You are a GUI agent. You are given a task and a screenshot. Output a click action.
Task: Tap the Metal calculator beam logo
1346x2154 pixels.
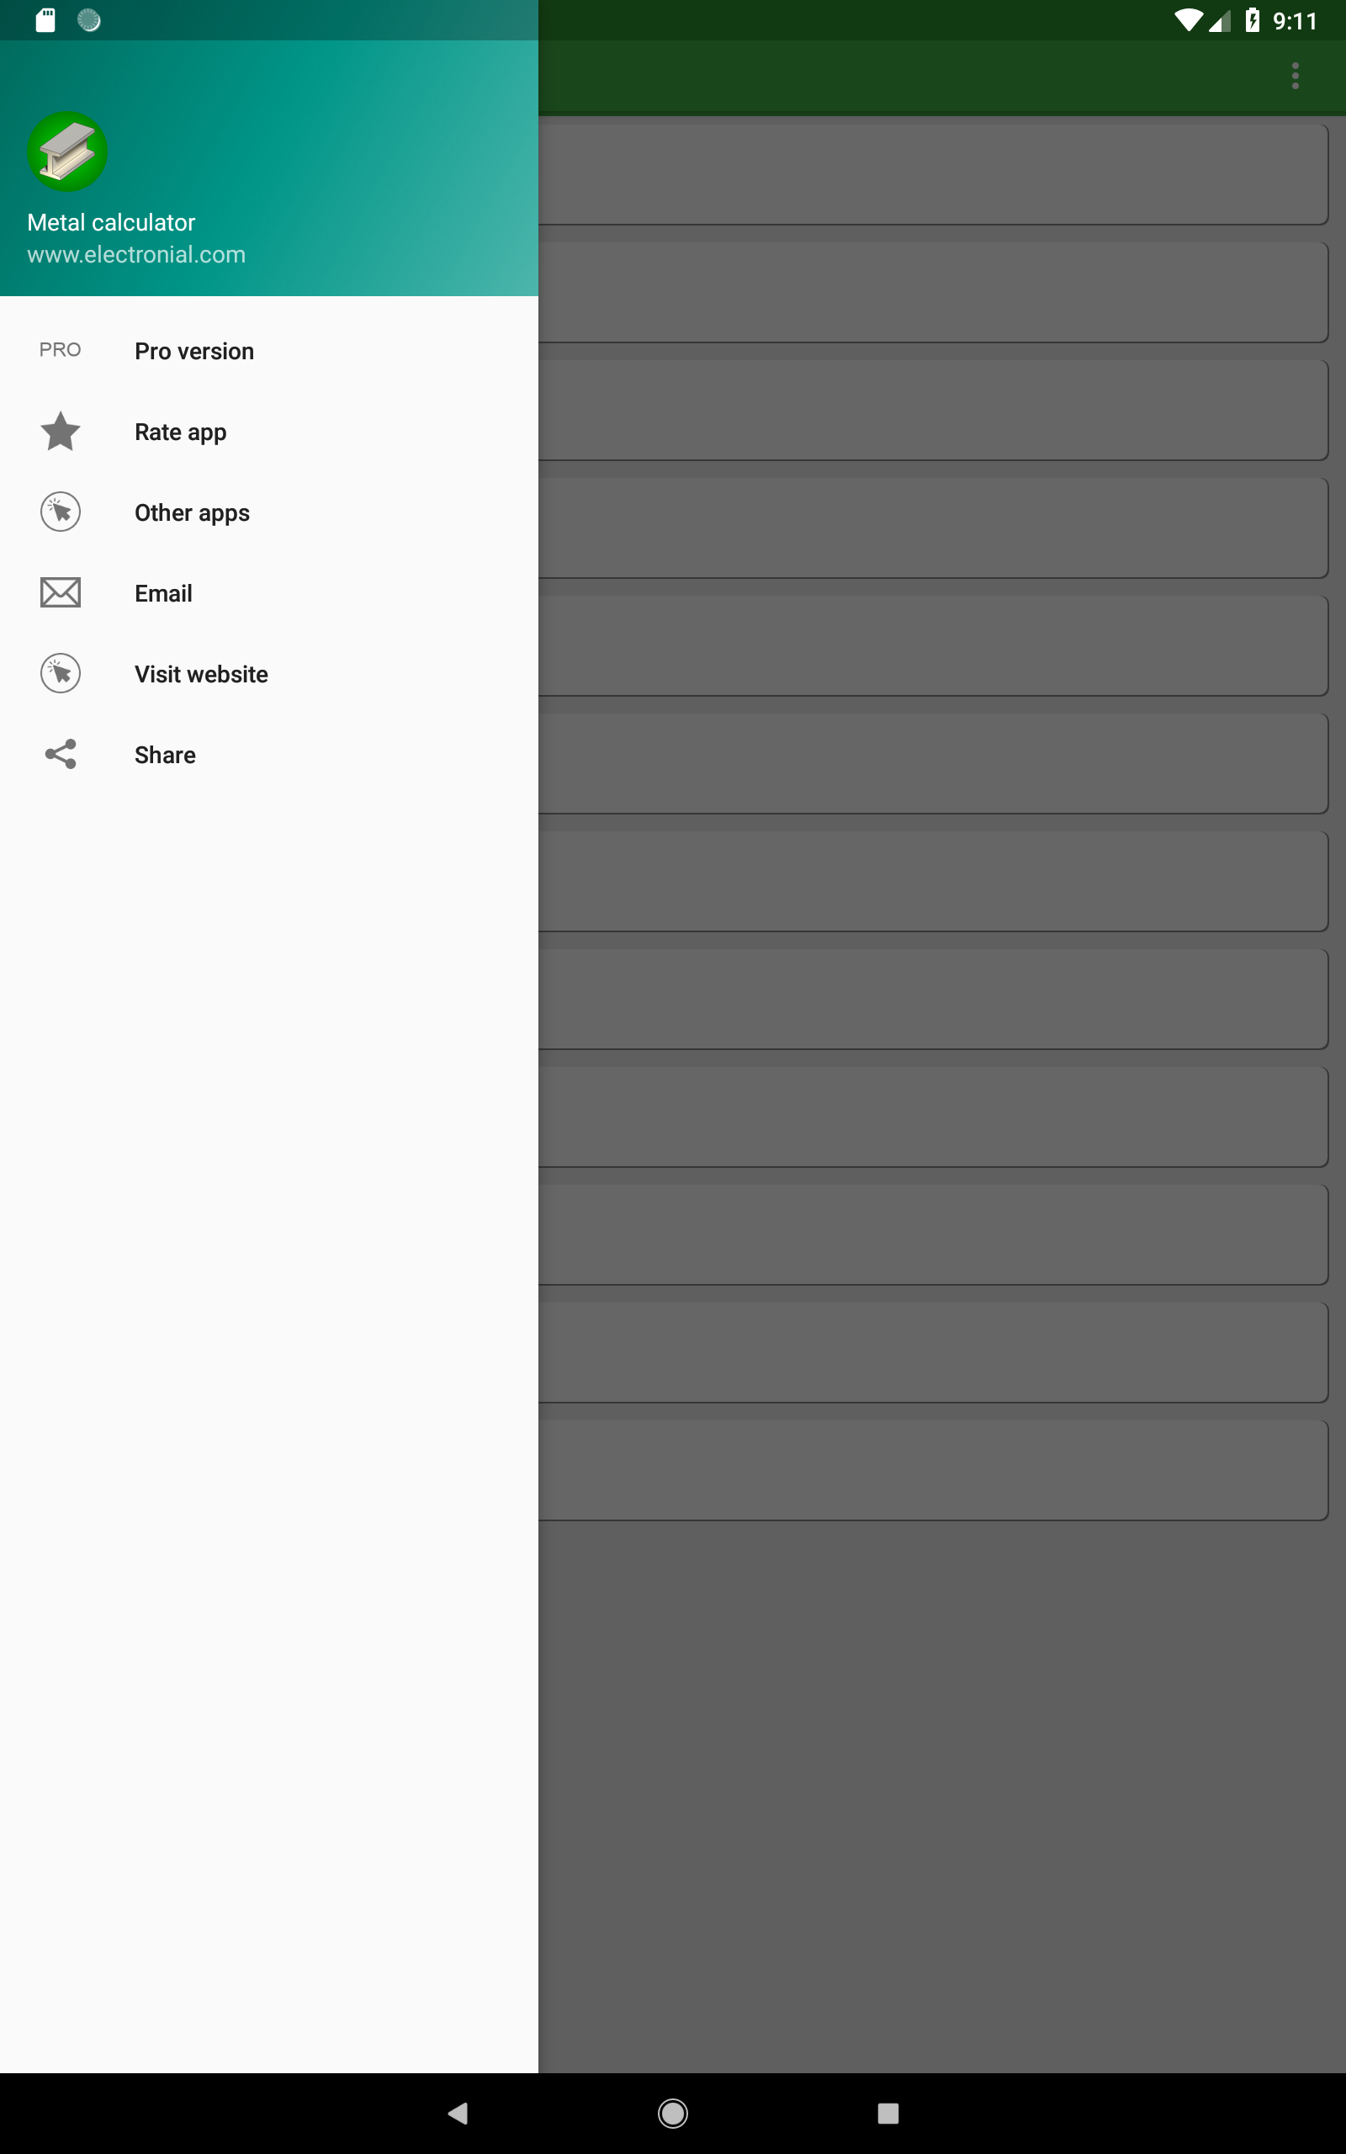click(x=67, y=151)
